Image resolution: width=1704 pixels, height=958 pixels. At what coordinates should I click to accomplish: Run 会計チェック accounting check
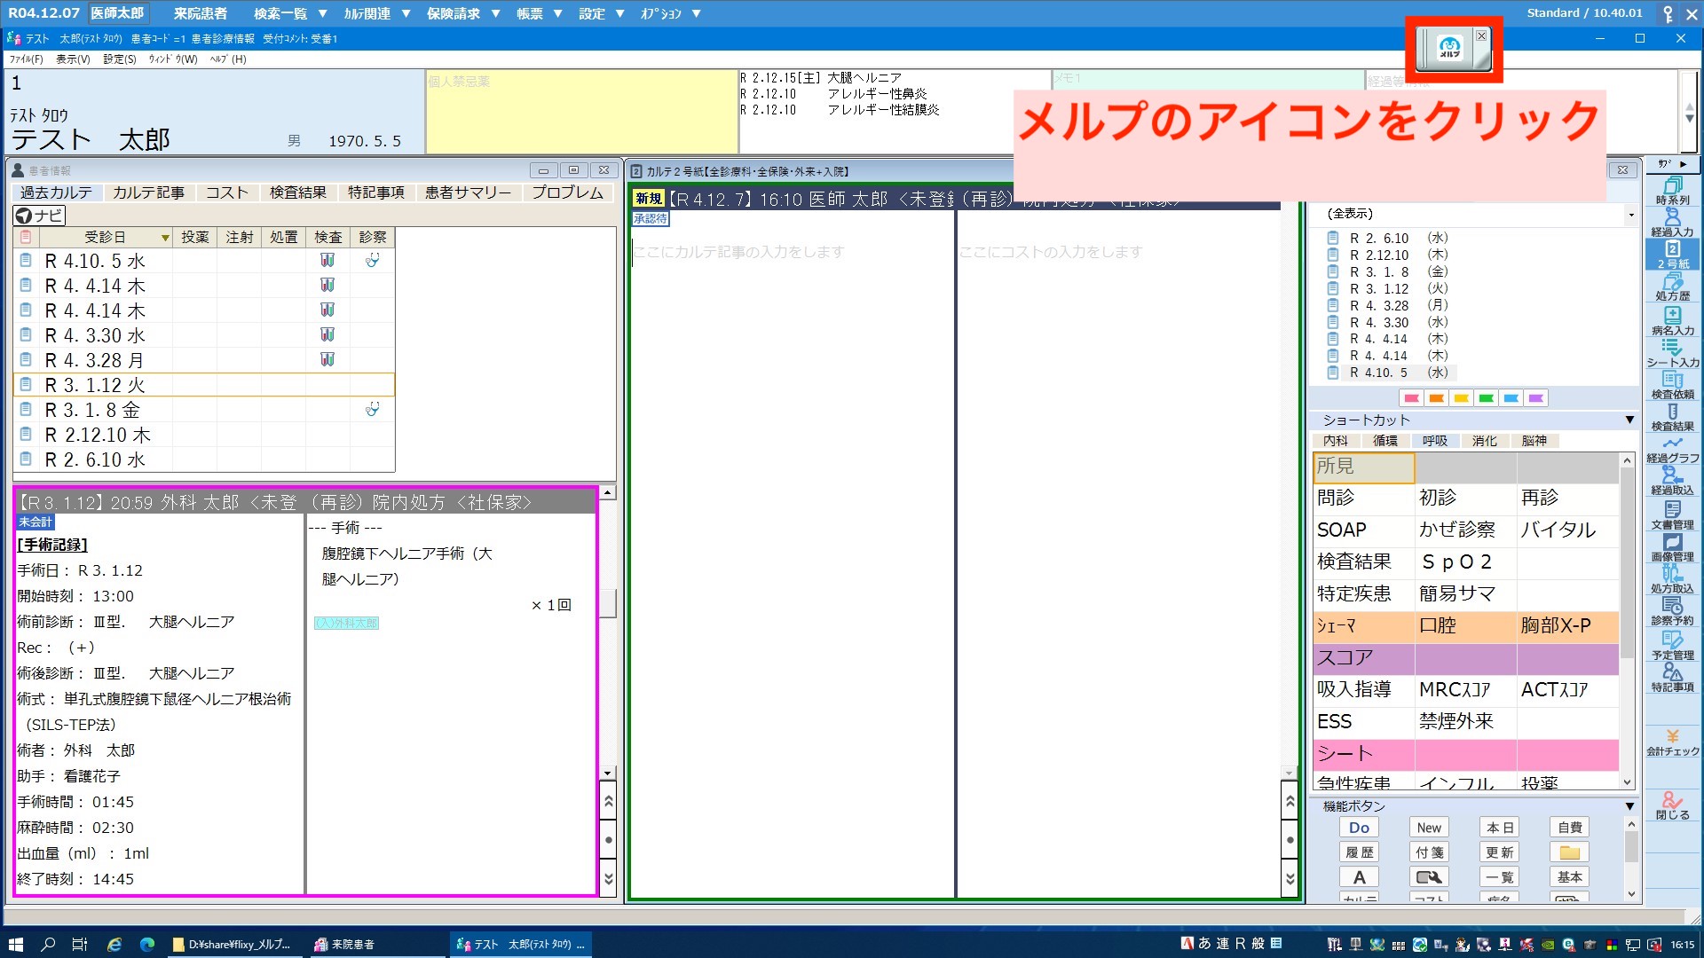click(1673, 742)
